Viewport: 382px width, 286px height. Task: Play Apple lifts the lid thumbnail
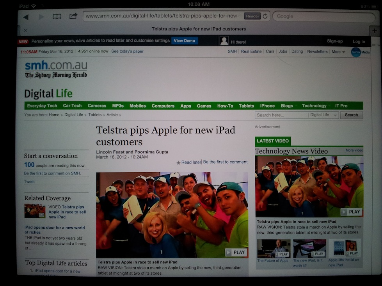[x=345, y=248]
